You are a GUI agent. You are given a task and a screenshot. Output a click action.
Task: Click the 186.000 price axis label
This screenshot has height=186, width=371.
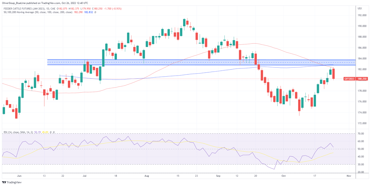point(361,48)
